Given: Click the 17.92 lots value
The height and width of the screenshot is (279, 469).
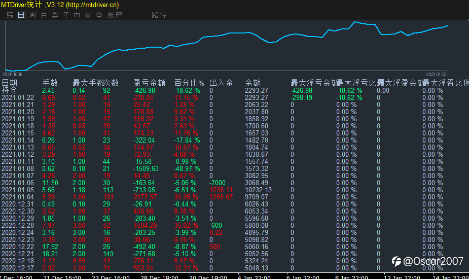Looking at the screenshot, I should [x=50, y=247].
